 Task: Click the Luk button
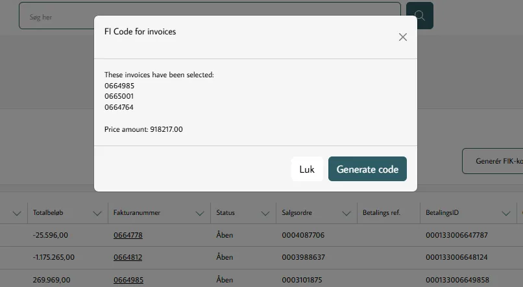(307, 169)
